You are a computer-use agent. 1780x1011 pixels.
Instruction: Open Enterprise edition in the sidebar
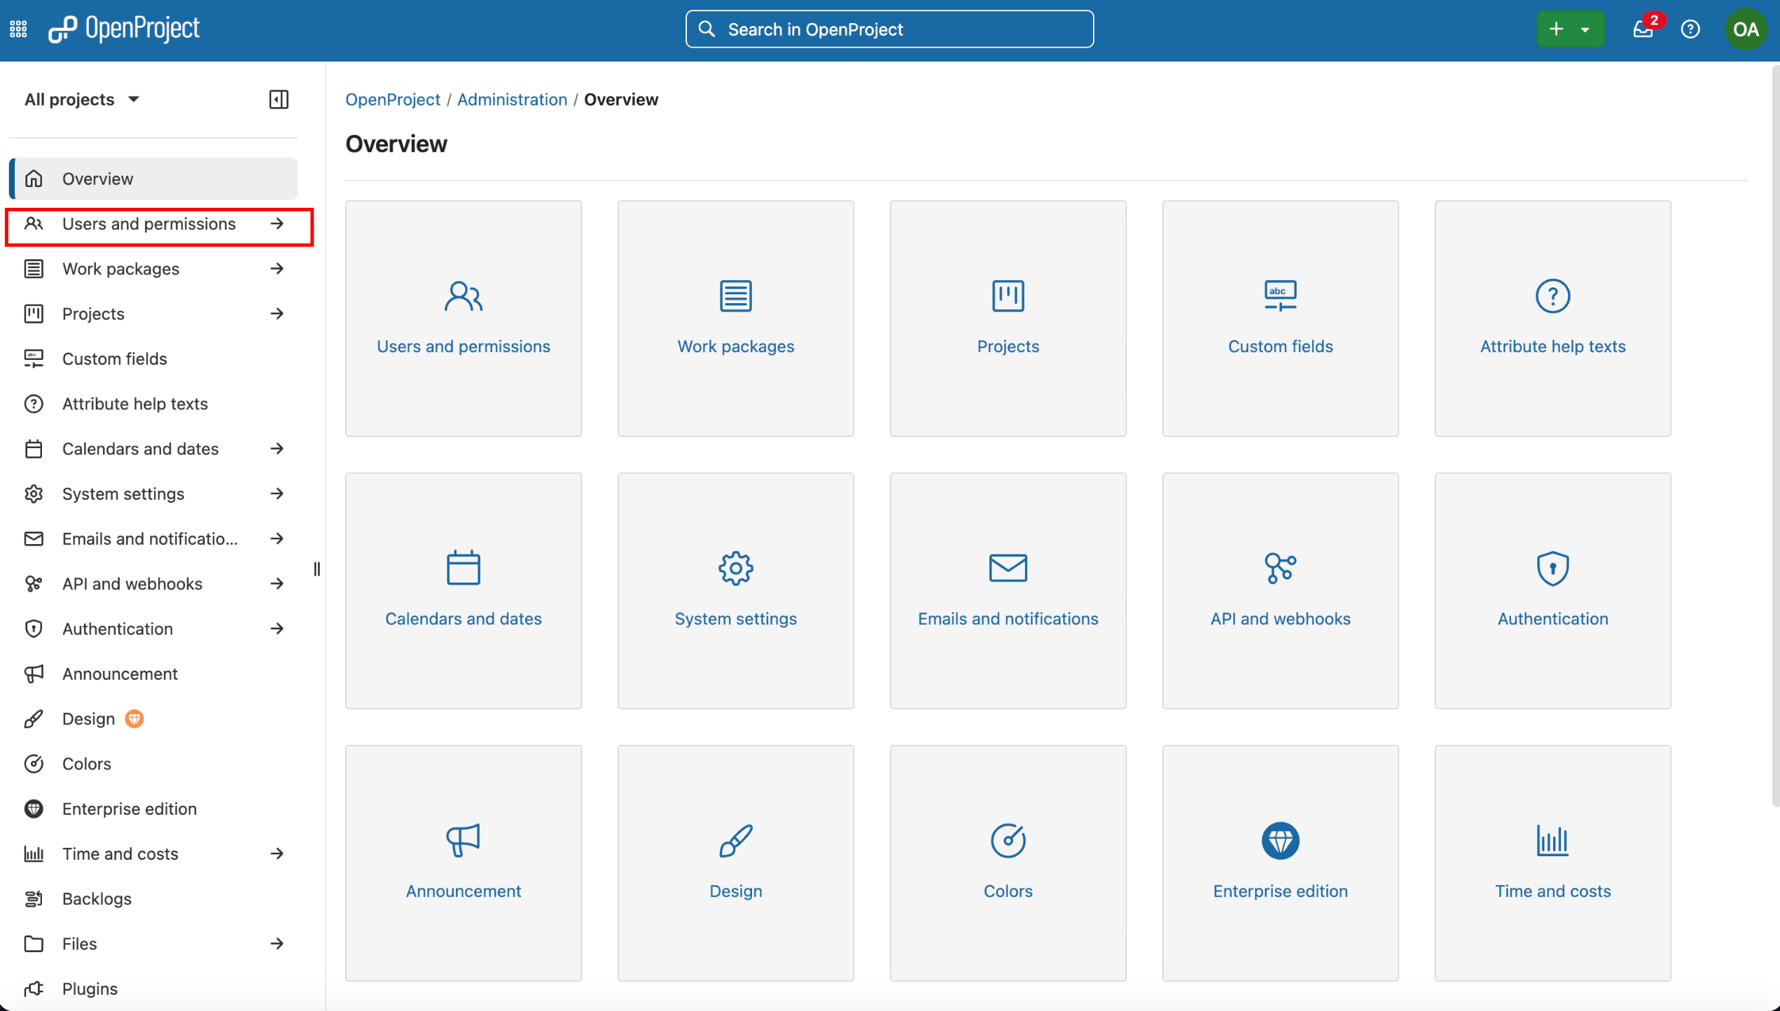153,809
